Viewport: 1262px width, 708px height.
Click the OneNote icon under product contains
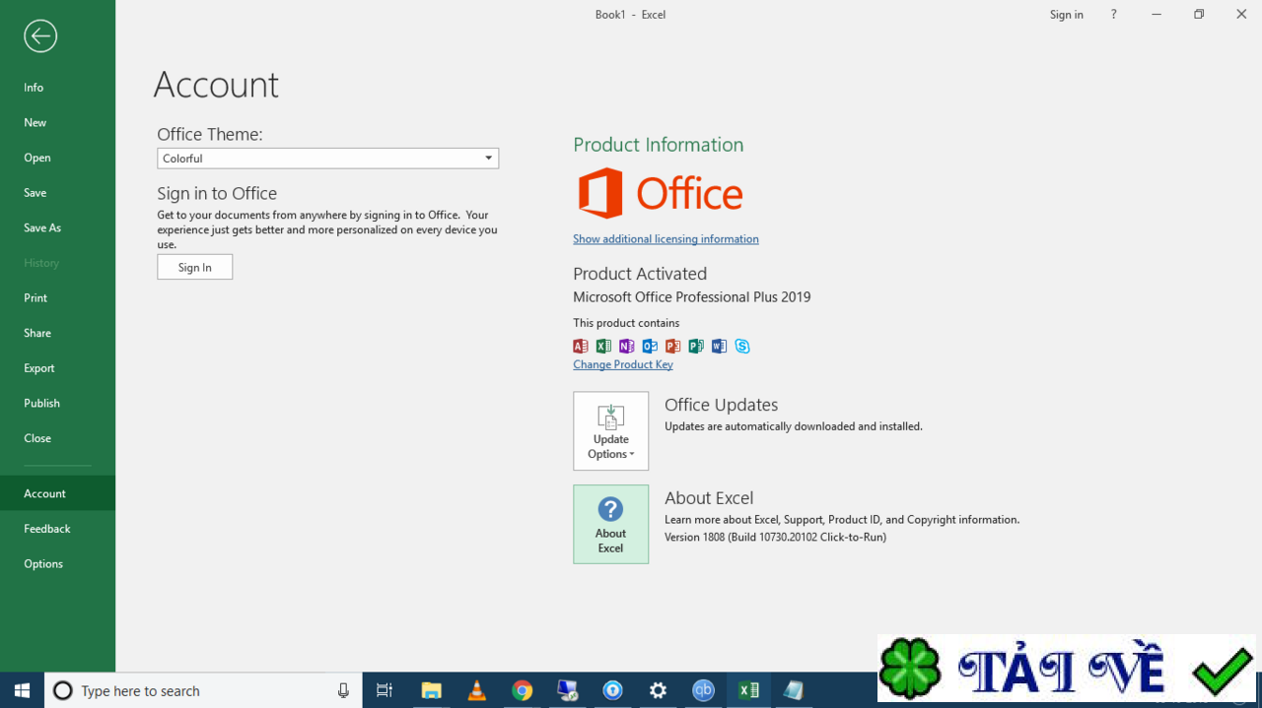tap(626, 346)
